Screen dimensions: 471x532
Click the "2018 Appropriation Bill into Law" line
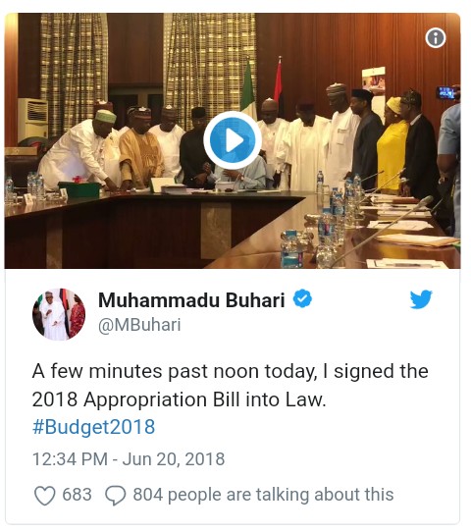(179, 399)
